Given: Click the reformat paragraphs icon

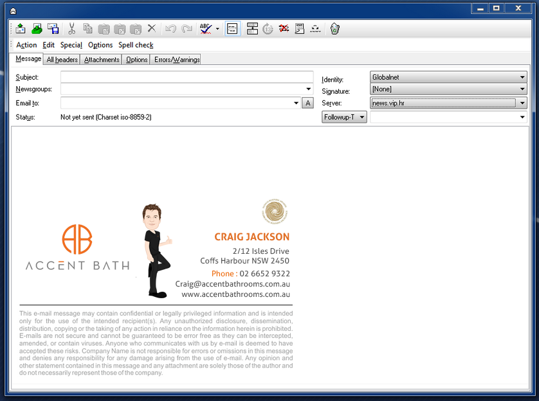Looking at the screenshot, I should 252,29.
